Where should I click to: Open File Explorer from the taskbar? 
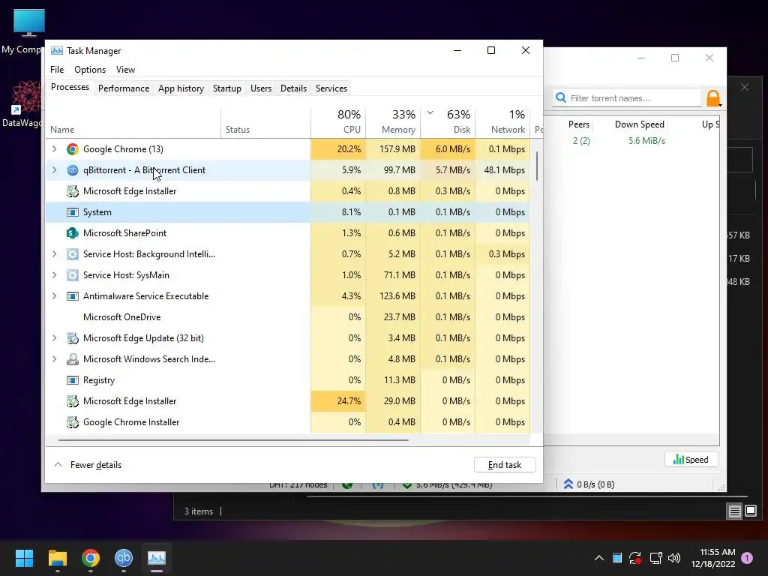[57, 558]
